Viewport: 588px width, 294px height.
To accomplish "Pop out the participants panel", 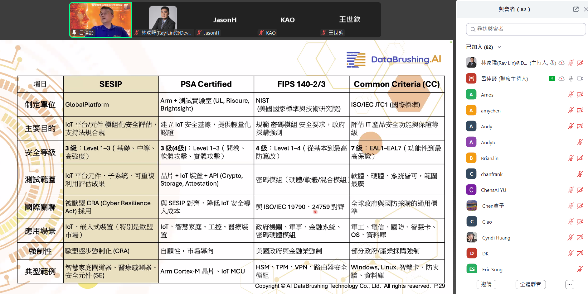I will click(576, 9).
